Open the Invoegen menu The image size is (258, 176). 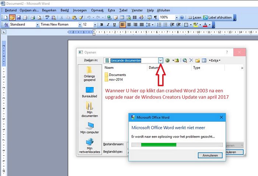pyautogui.click(x=80, y=10)
